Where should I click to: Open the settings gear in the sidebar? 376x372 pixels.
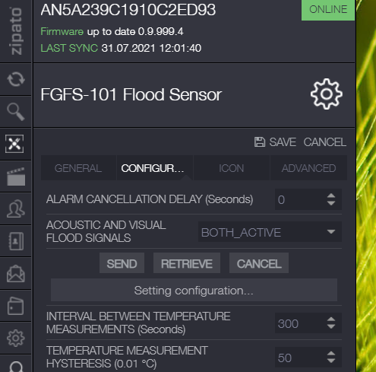[x=16, y=338]
